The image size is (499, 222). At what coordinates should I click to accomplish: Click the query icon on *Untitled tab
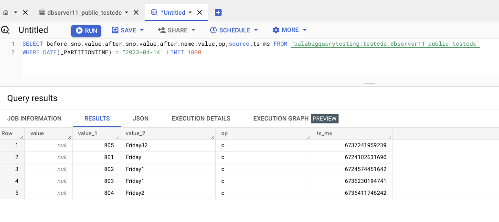[x=154, y=13]
